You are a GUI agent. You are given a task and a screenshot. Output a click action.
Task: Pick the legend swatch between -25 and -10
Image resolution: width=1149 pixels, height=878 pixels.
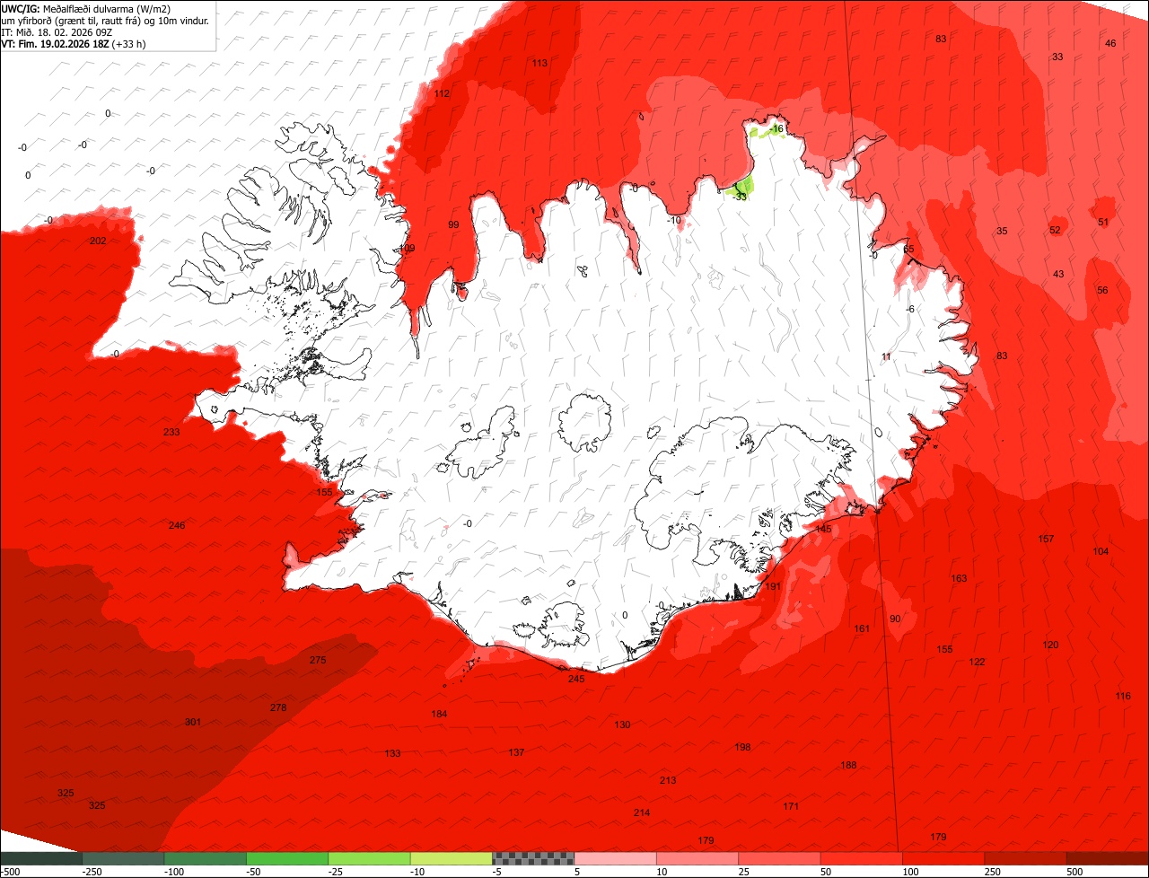pos(370,858)
